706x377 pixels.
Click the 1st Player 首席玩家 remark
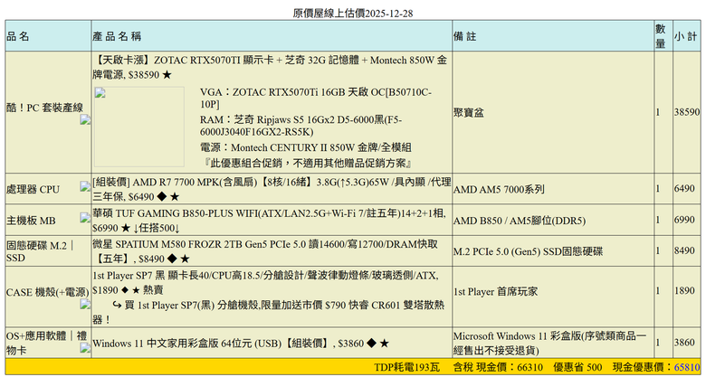(x=495, y=291)
